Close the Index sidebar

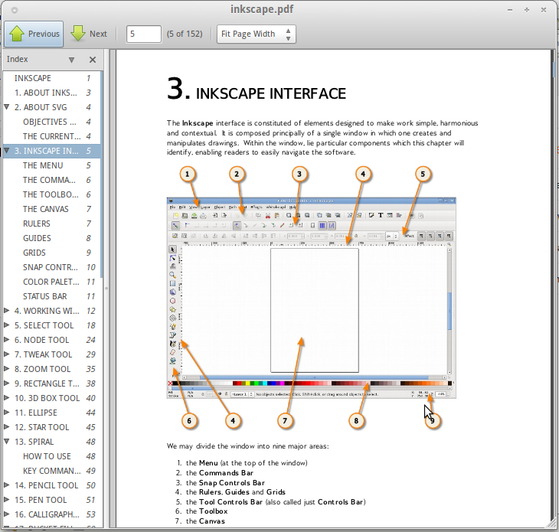(93, 60)
